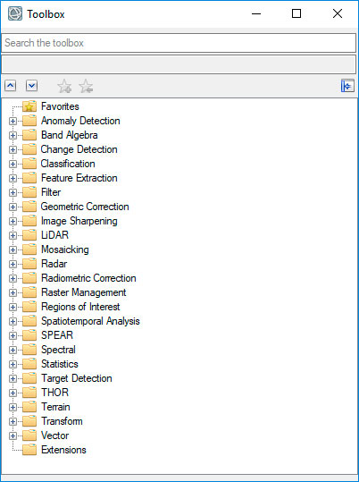Select the Favorites label
This screenshot has width=359, height=482.
[x=60, y=106]
